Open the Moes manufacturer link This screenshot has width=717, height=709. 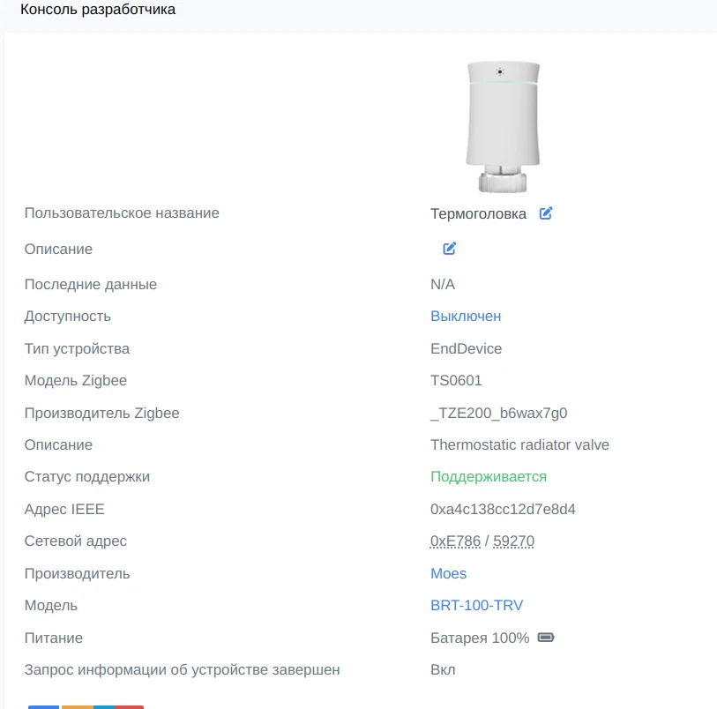pos(448,573)
